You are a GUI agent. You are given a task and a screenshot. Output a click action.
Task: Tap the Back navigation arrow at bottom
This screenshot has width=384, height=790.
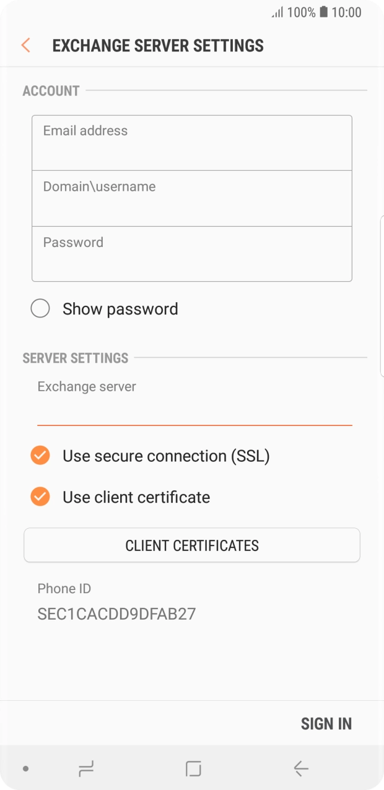click(x=300, y=768)
